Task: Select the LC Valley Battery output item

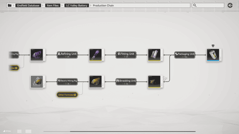Action: [214, 55]
